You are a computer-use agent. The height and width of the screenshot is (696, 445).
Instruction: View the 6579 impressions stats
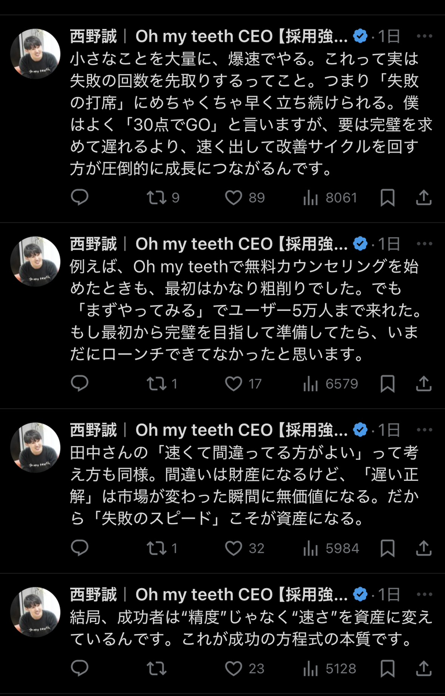coord(311,383)
